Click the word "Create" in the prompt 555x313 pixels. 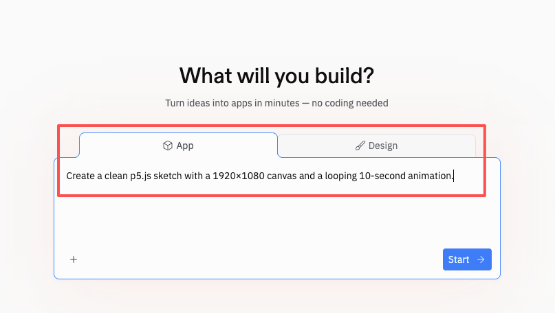pyautogui.click(x=80, y=176)
